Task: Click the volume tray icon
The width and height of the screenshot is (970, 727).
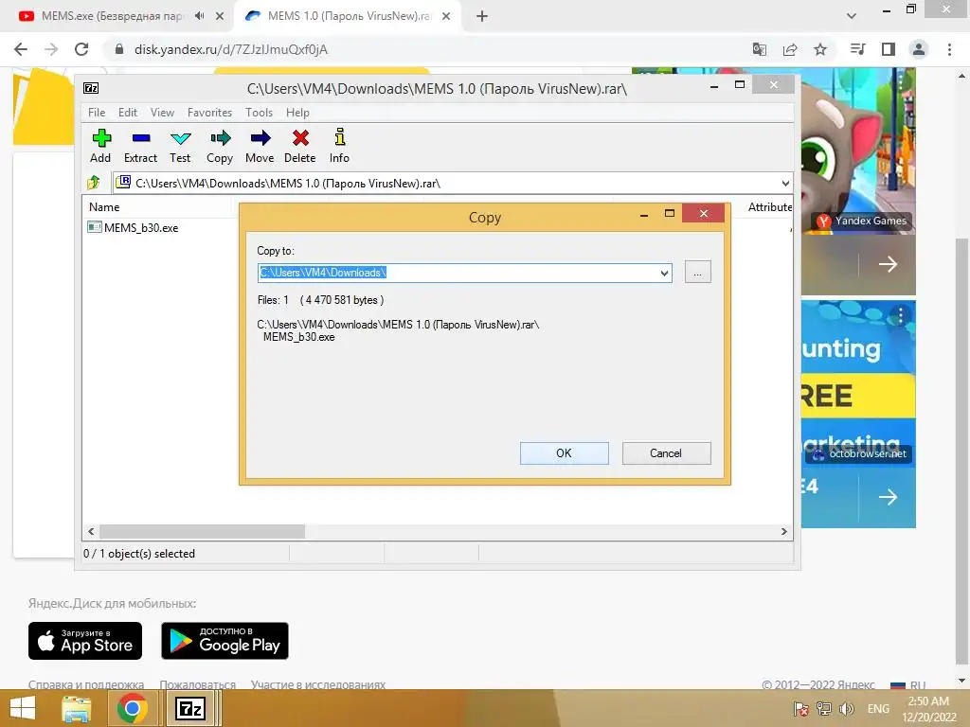Action: (847, 708)
